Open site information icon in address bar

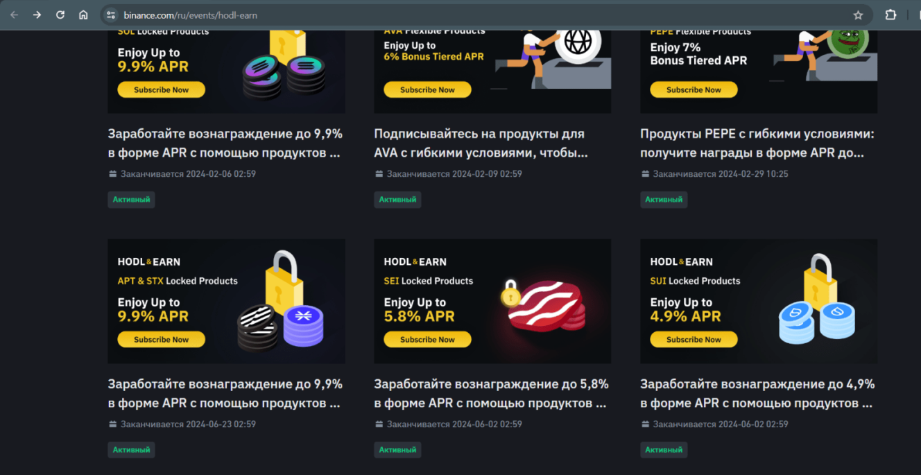(x=110, y=15)
